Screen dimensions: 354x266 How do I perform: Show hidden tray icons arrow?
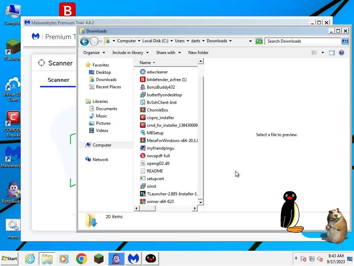click(296, 258)
